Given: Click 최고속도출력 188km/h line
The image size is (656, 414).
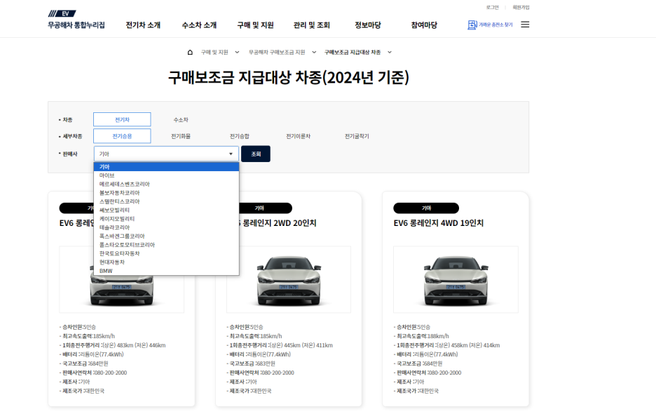Looking at the screenshot, I should (421, 336).
